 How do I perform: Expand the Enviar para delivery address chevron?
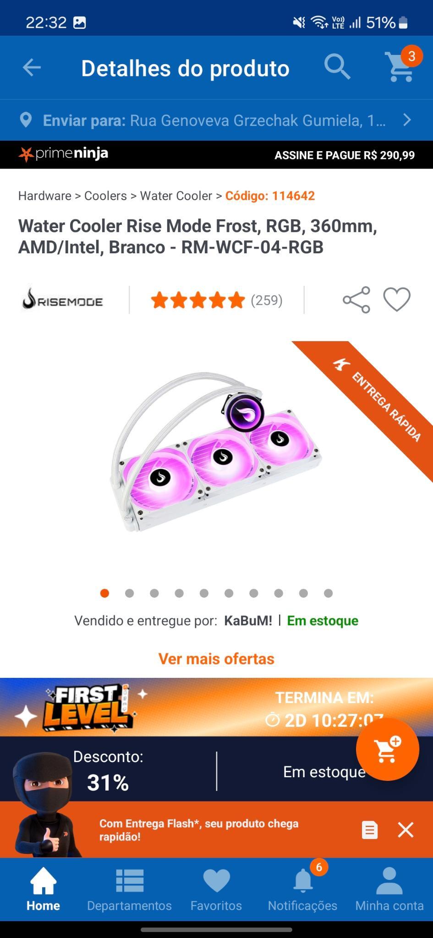click(x=407, y=120)
